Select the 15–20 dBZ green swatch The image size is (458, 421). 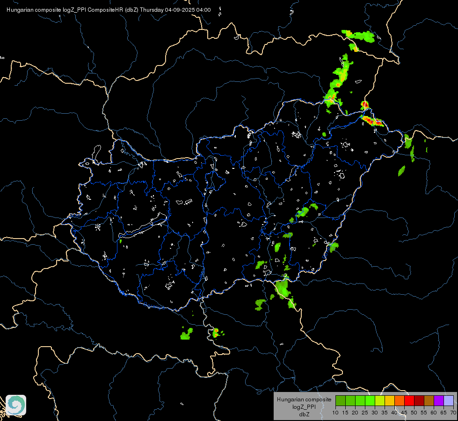click(350, 400)
